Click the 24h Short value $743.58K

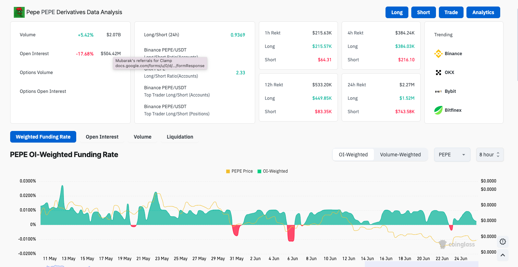click(405, 112)
